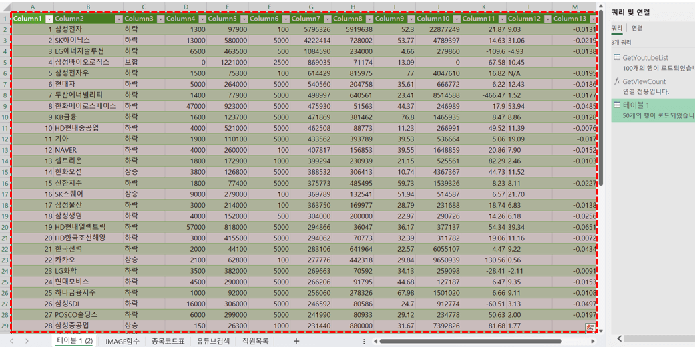Select the 종목코드표 sheet tab
This screenshot has height=347, width=695.
click(168, 341)
